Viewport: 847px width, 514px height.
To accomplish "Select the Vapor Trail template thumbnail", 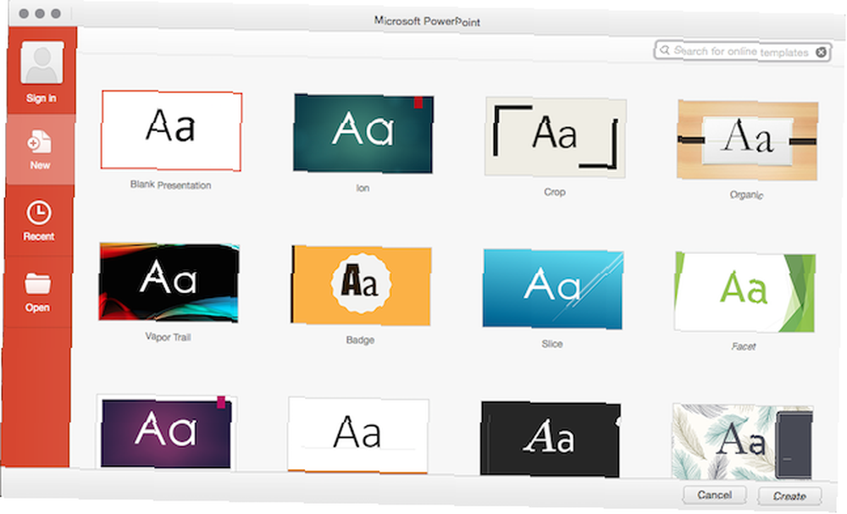I will (x=169, y=282).
